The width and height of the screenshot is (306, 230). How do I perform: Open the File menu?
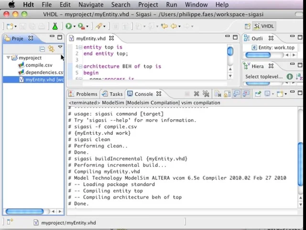point(47,4)
